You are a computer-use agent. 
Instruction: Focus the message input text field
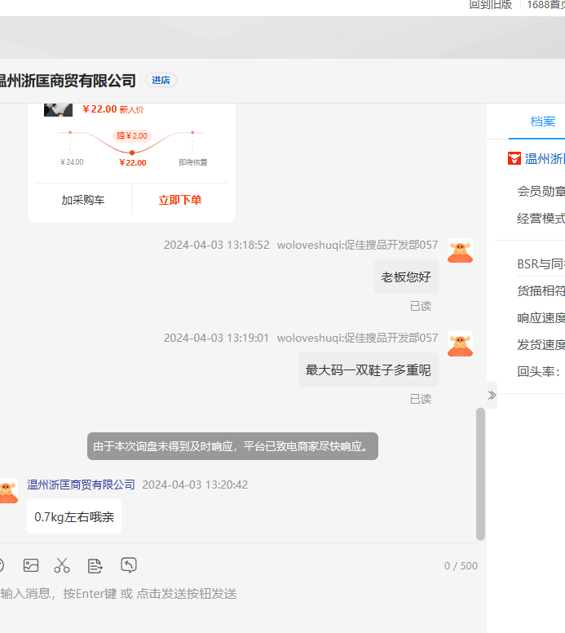pyautogui.click(x=236, y=594)
